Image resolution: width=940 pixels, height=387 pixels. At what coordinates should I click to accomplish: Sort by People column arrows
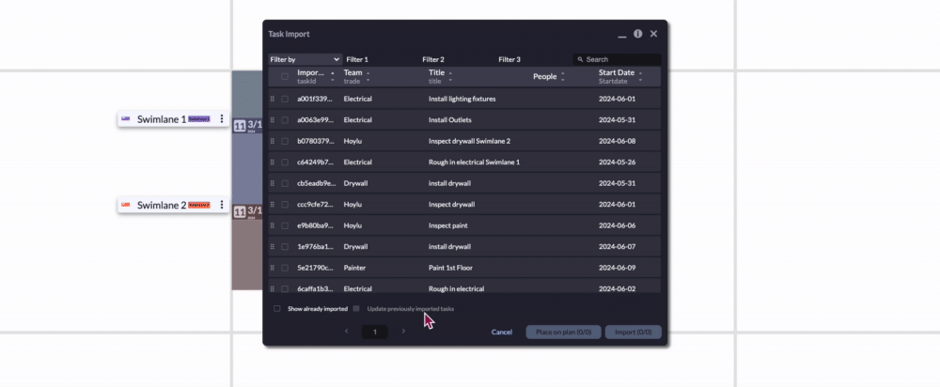click(562, 77)
